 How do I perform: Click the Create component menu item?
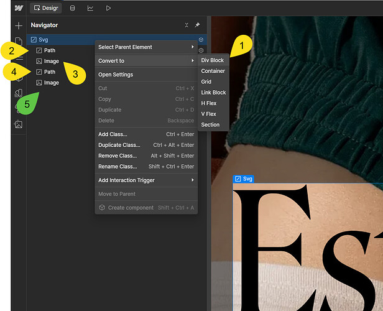[x=146, y=207]
